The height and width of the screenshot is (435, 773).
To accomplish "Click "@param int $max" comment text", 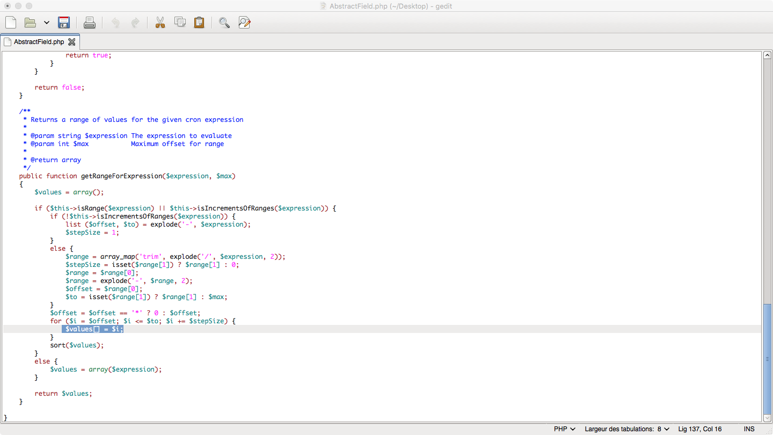I will [60, 144].
